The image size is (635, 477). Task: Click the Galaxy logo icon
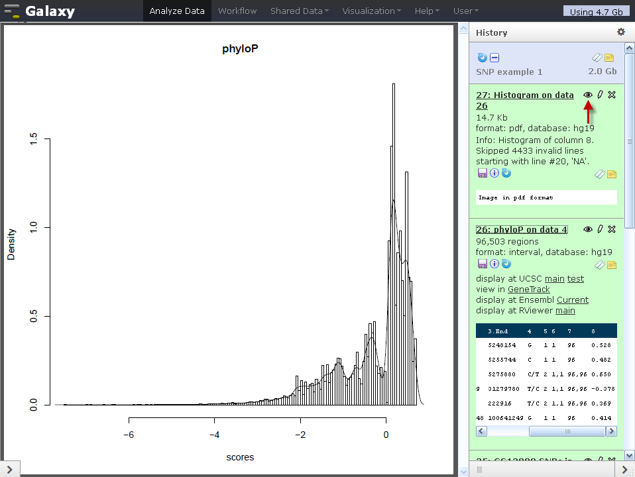click(11, 11)
